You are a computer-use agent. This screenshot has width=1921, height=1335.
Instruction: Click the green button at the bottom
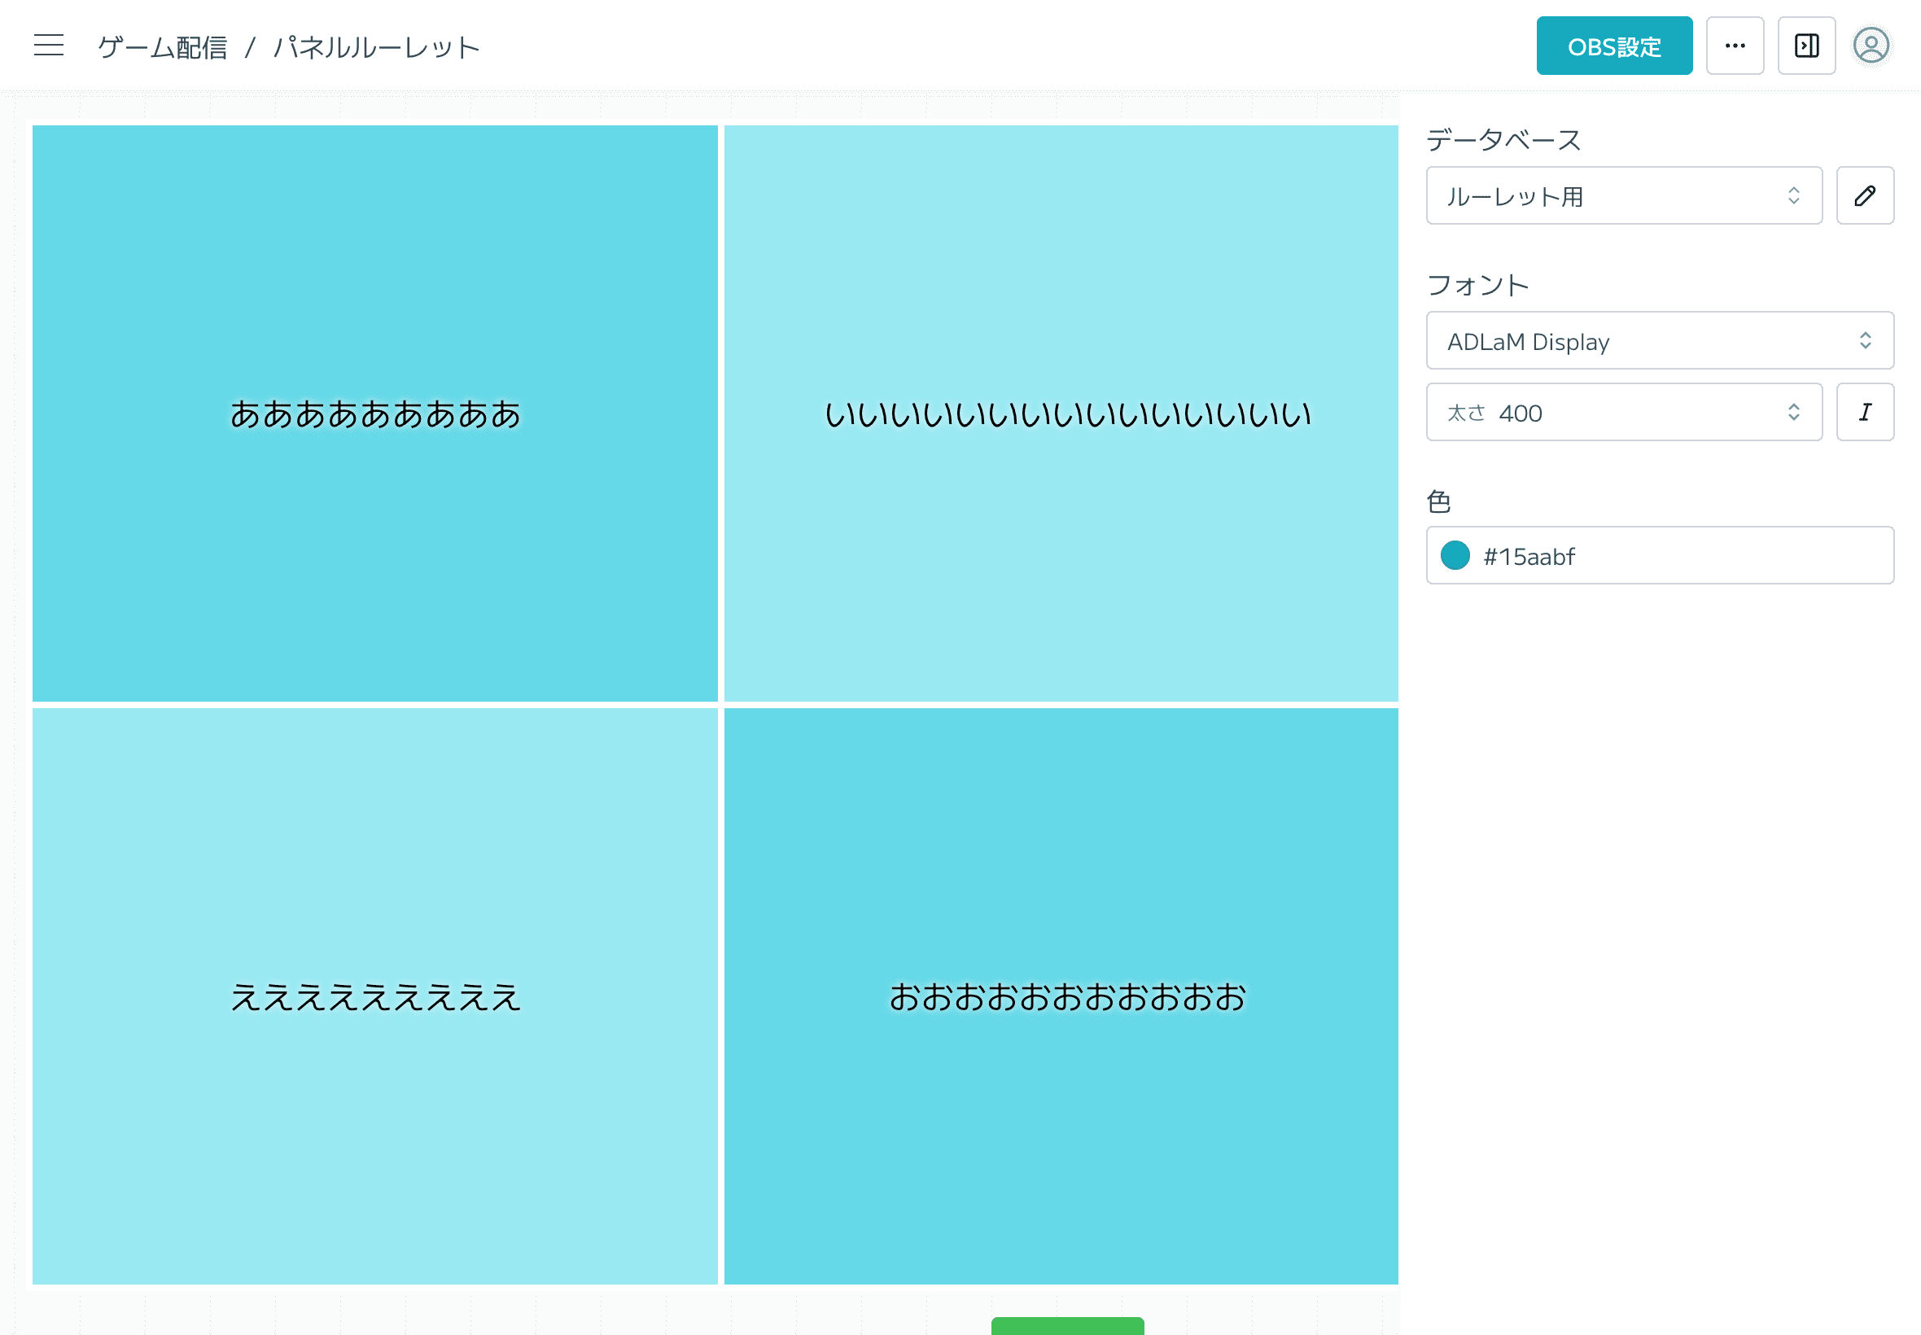pos(1067,1326)
